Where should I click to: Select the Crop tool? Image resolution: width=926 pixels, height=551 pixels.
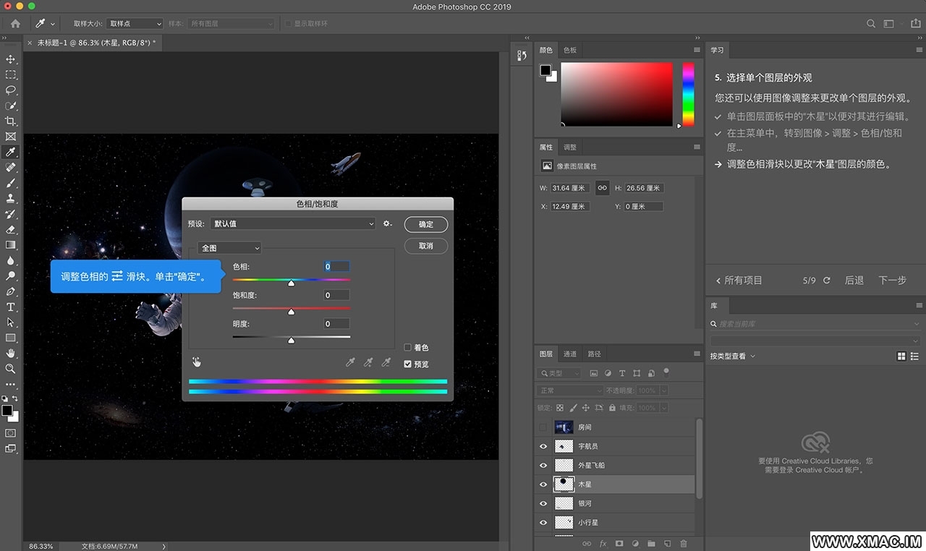pyautogui.click(x=11, y=121)
